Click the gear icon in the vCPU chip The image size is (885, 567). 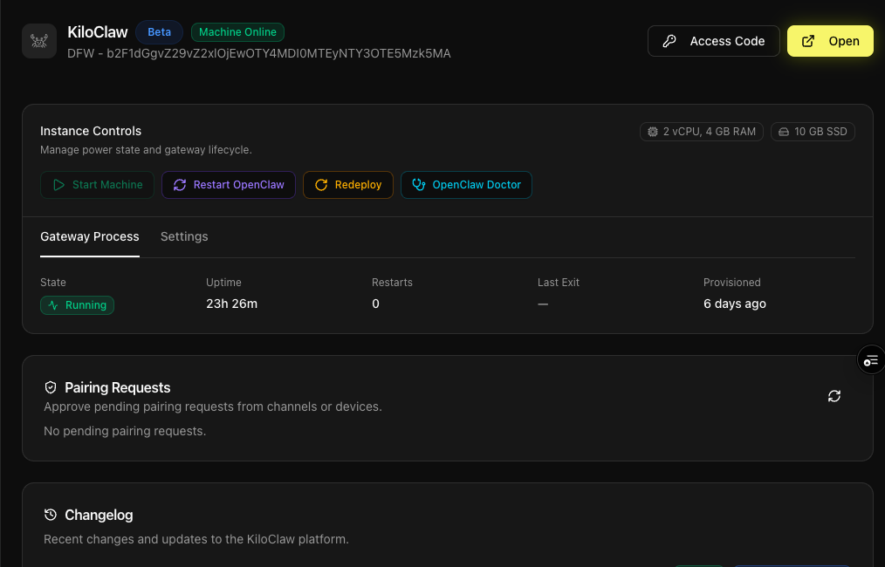point(652,131)
